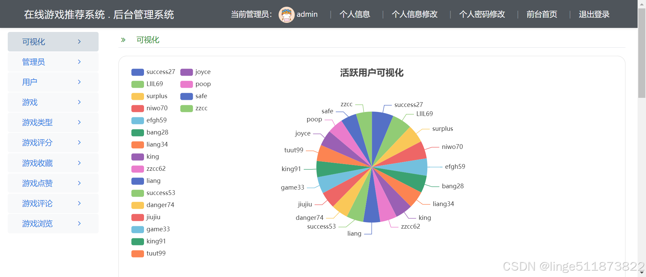646x277 pixels.
Task: Click the 可视化 breadcrumb text
Action: (x=148, y=40)
